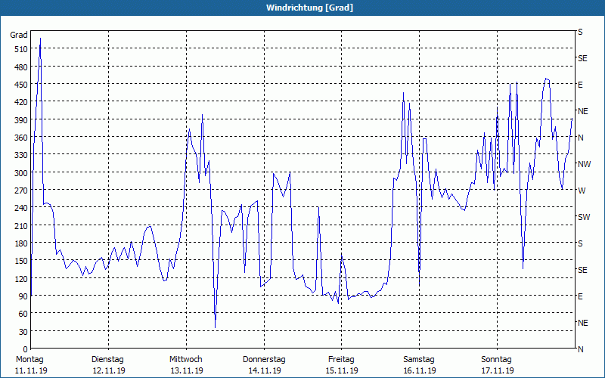This screenshot has width=605, height=378.
Task: Click the "60" degree axis label
Action: [23, 314]
